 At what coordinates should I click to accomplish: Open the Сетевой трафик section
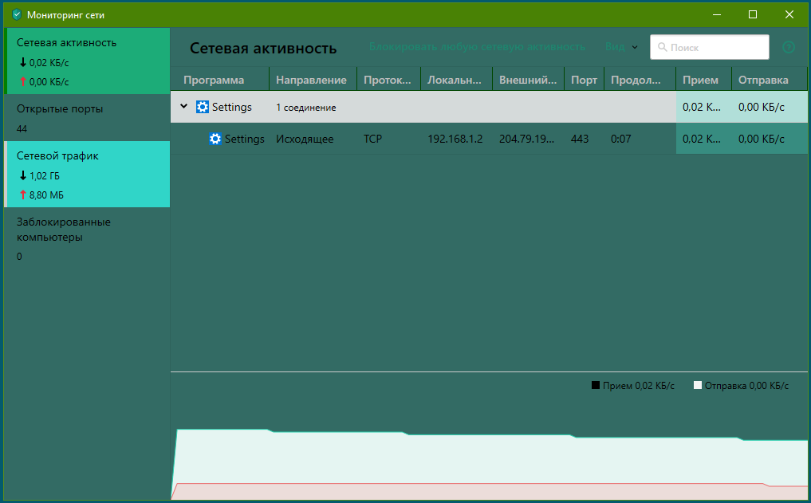[x=57, y=156]
